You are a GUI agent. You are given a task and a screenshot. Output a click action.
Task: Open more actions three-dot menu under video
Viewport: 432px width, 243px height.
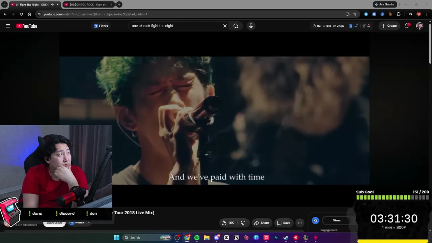pyautogui.click(x=300, y=223)
